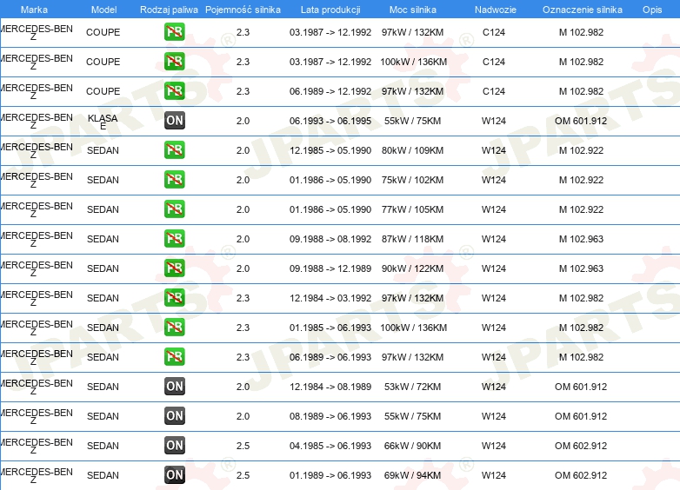Click the 01.1985 -> 06.1993 production years cell

(330, 328)
